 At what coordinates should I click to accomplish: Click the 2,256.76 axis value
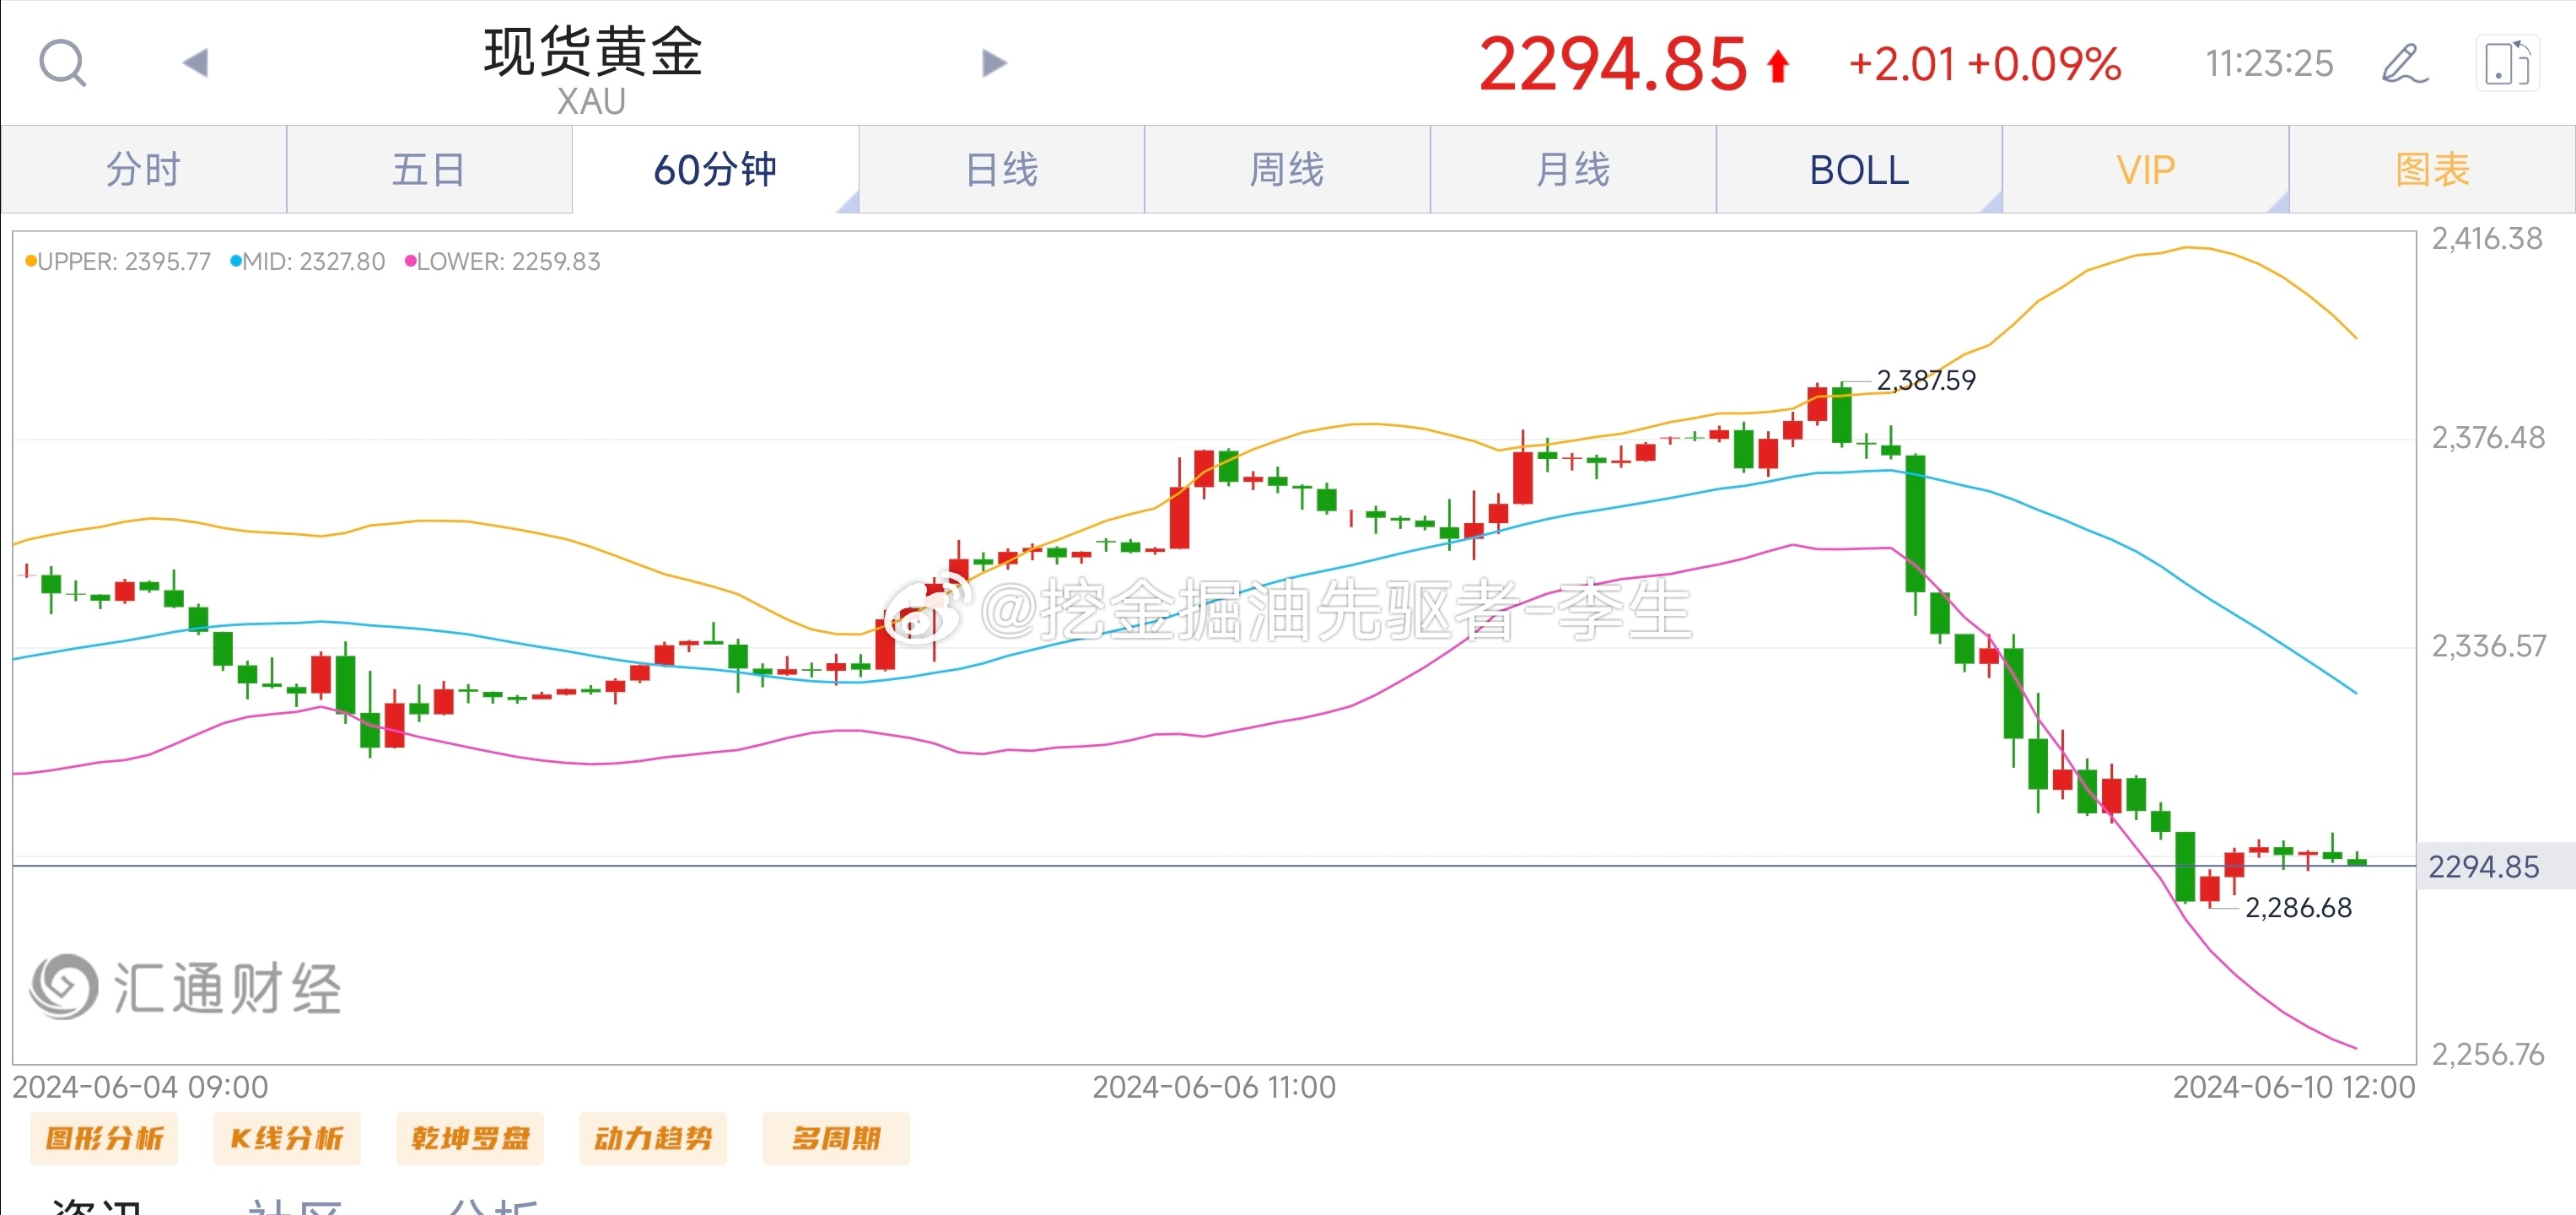pos(2488,1054)
